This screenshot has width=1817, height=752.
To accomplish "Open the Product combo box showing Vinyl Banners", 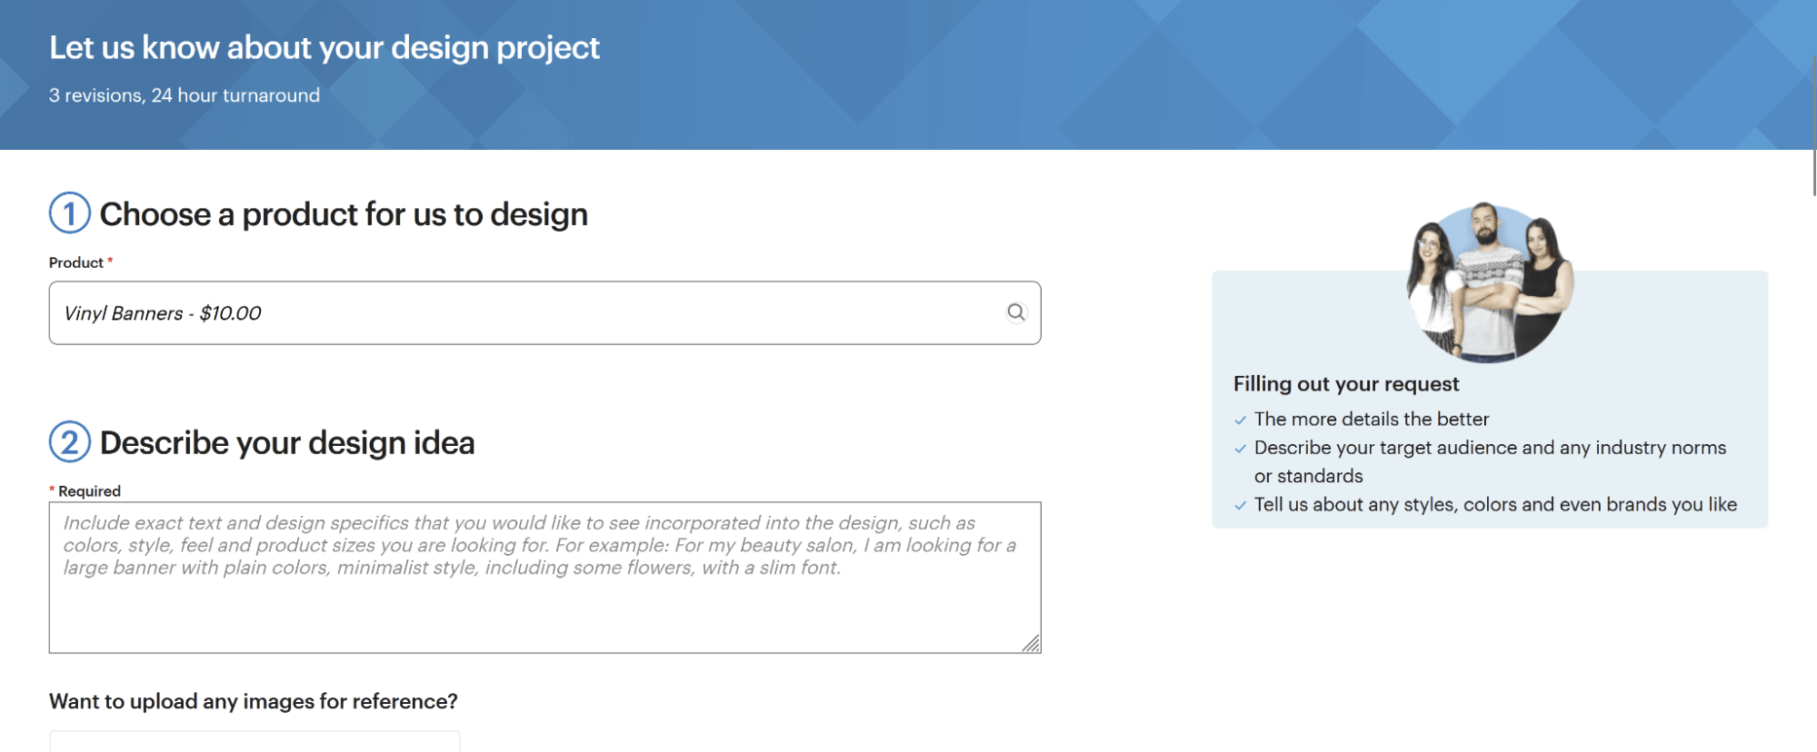I will coord(527,312).
